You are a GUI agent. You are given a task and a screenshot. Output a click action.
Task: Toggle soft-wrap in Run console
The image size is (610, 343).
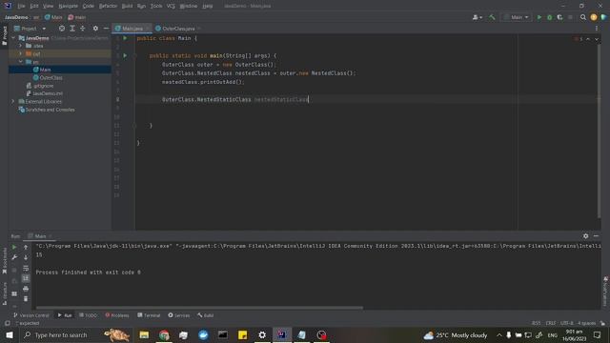coord(26,268)
